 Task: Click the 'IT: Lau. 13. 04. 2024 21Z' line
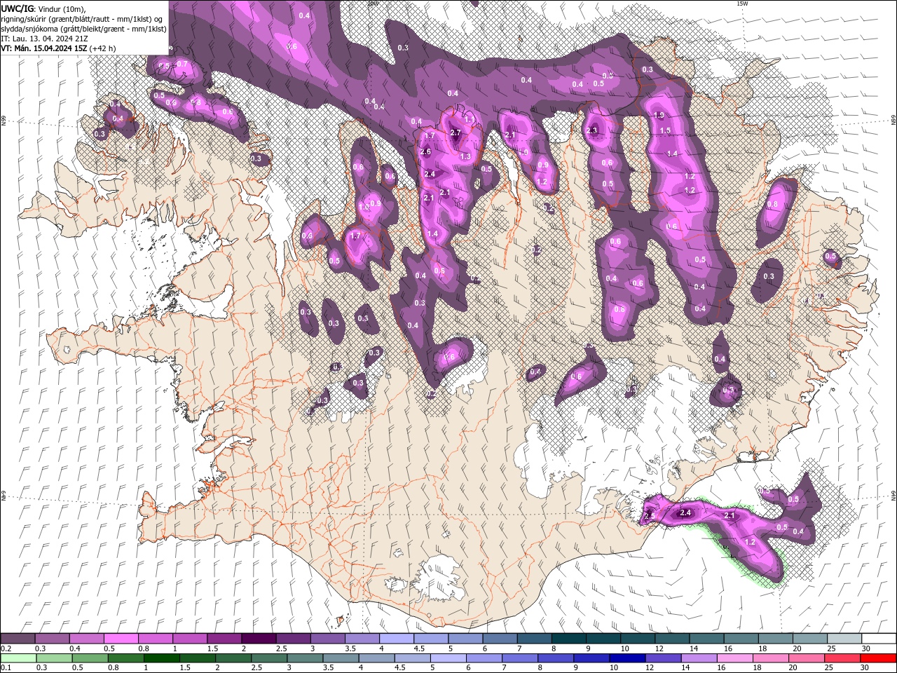click(x=44, y=39)
